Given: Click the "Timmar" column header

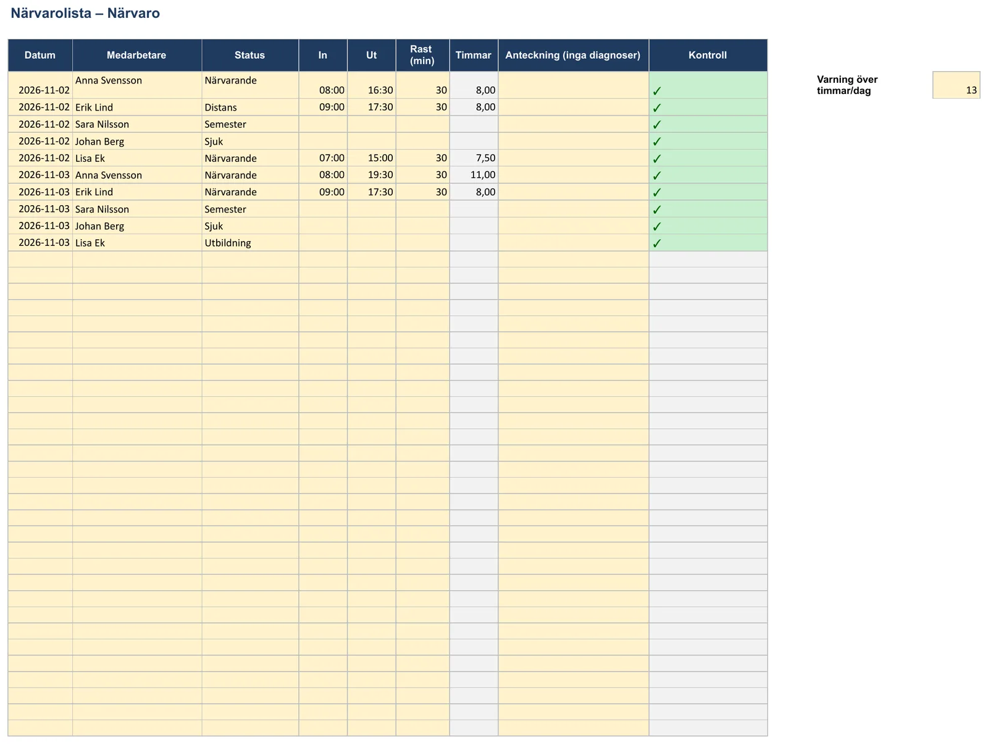Looking at the screenshot, I should click(474, 55).
